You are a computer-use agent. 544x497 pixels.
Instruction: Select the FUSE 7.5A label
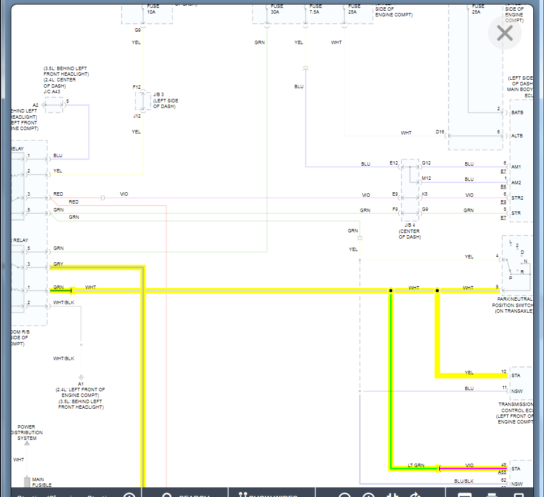315,9
